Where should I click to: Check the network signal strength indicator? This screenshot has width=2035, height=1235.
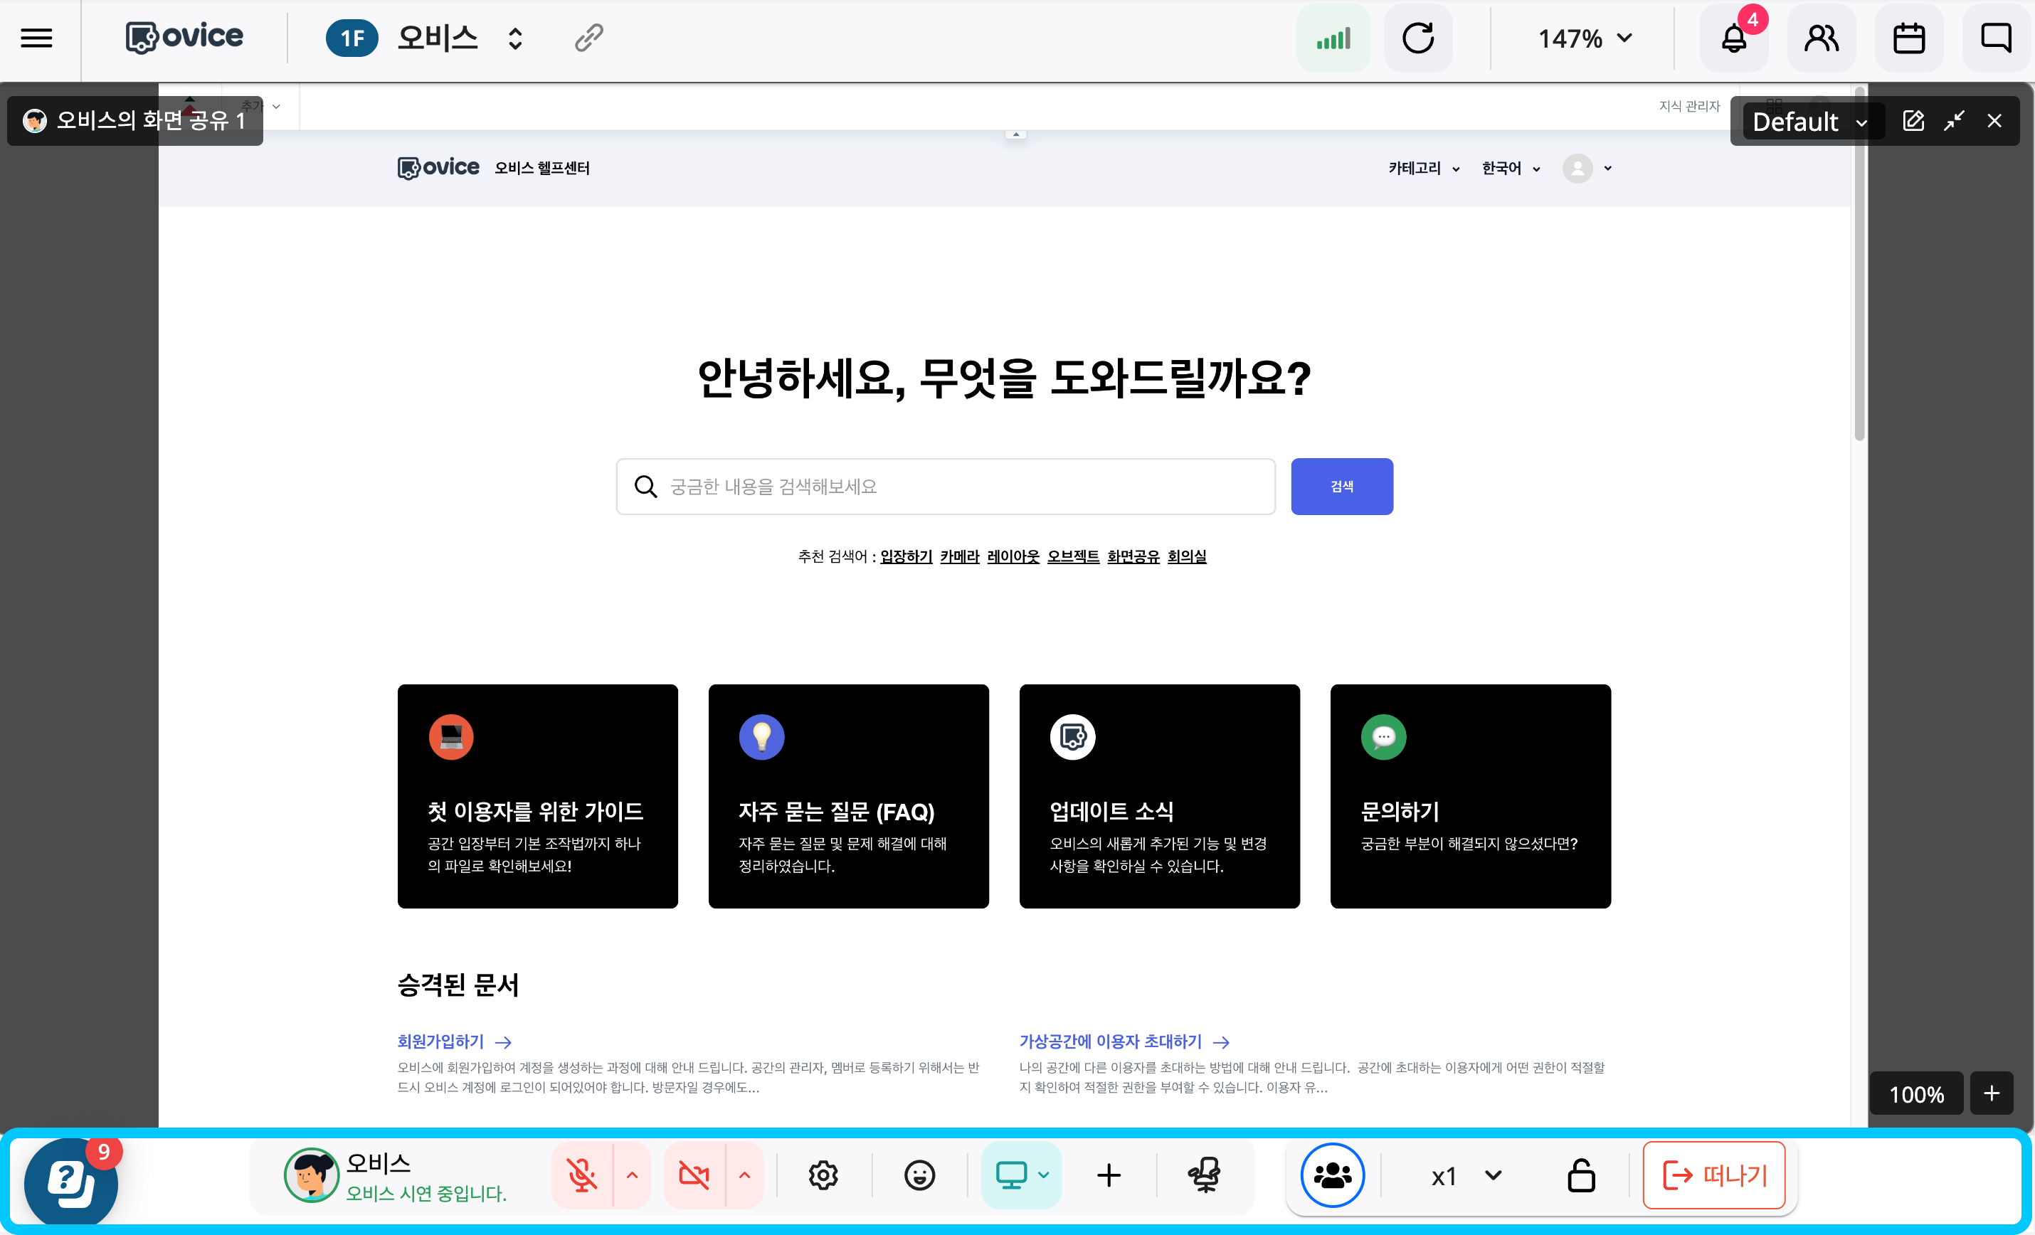point(1333,38)
